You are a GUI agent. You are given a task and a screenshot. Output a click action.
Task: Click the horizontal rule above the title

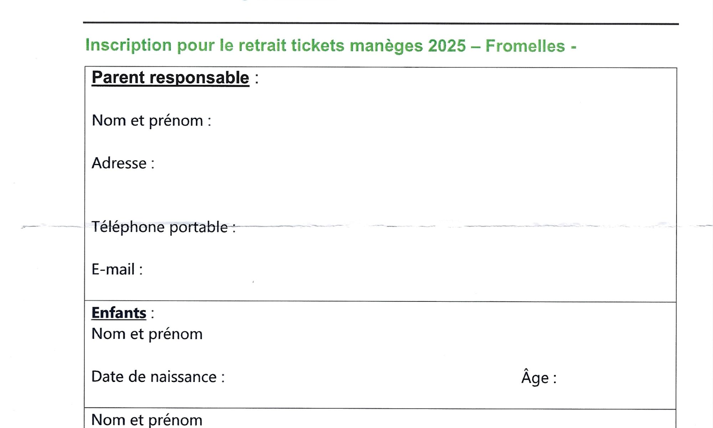point(381,24)
